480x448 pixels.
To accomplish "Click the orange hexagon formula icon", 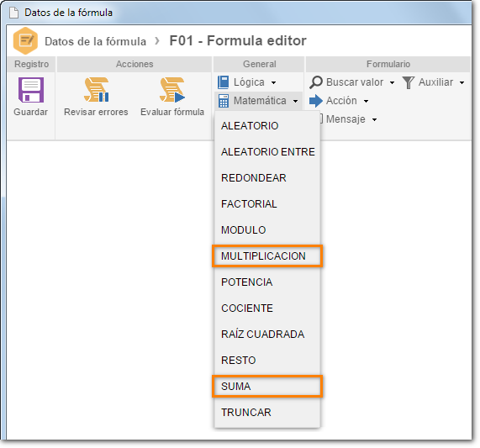I will [25, 40].
